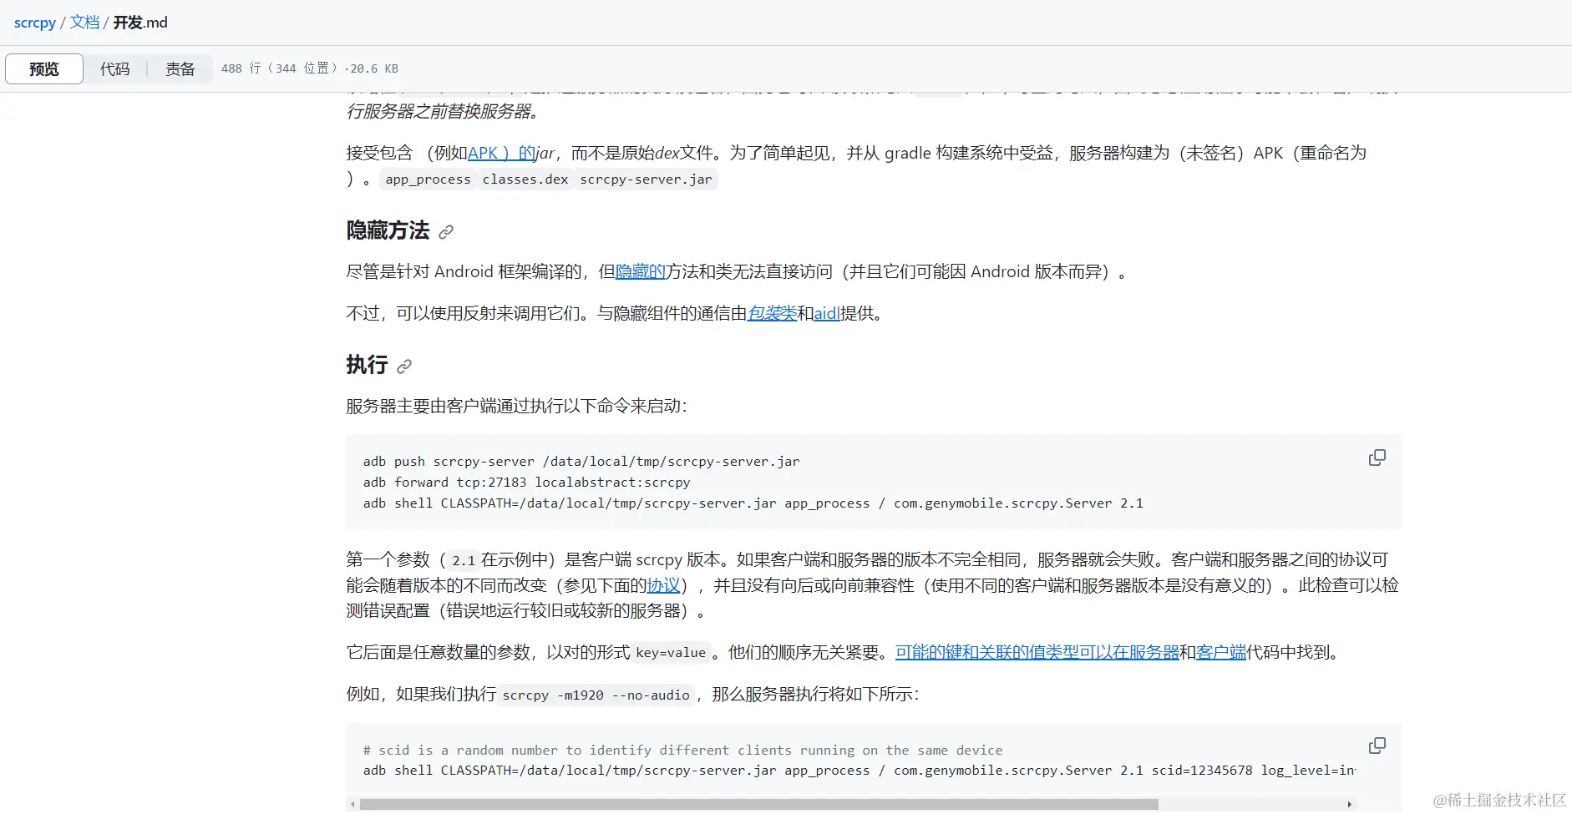Open the aidl hyperlink
Screen dimensions: 1572x814
827,313
